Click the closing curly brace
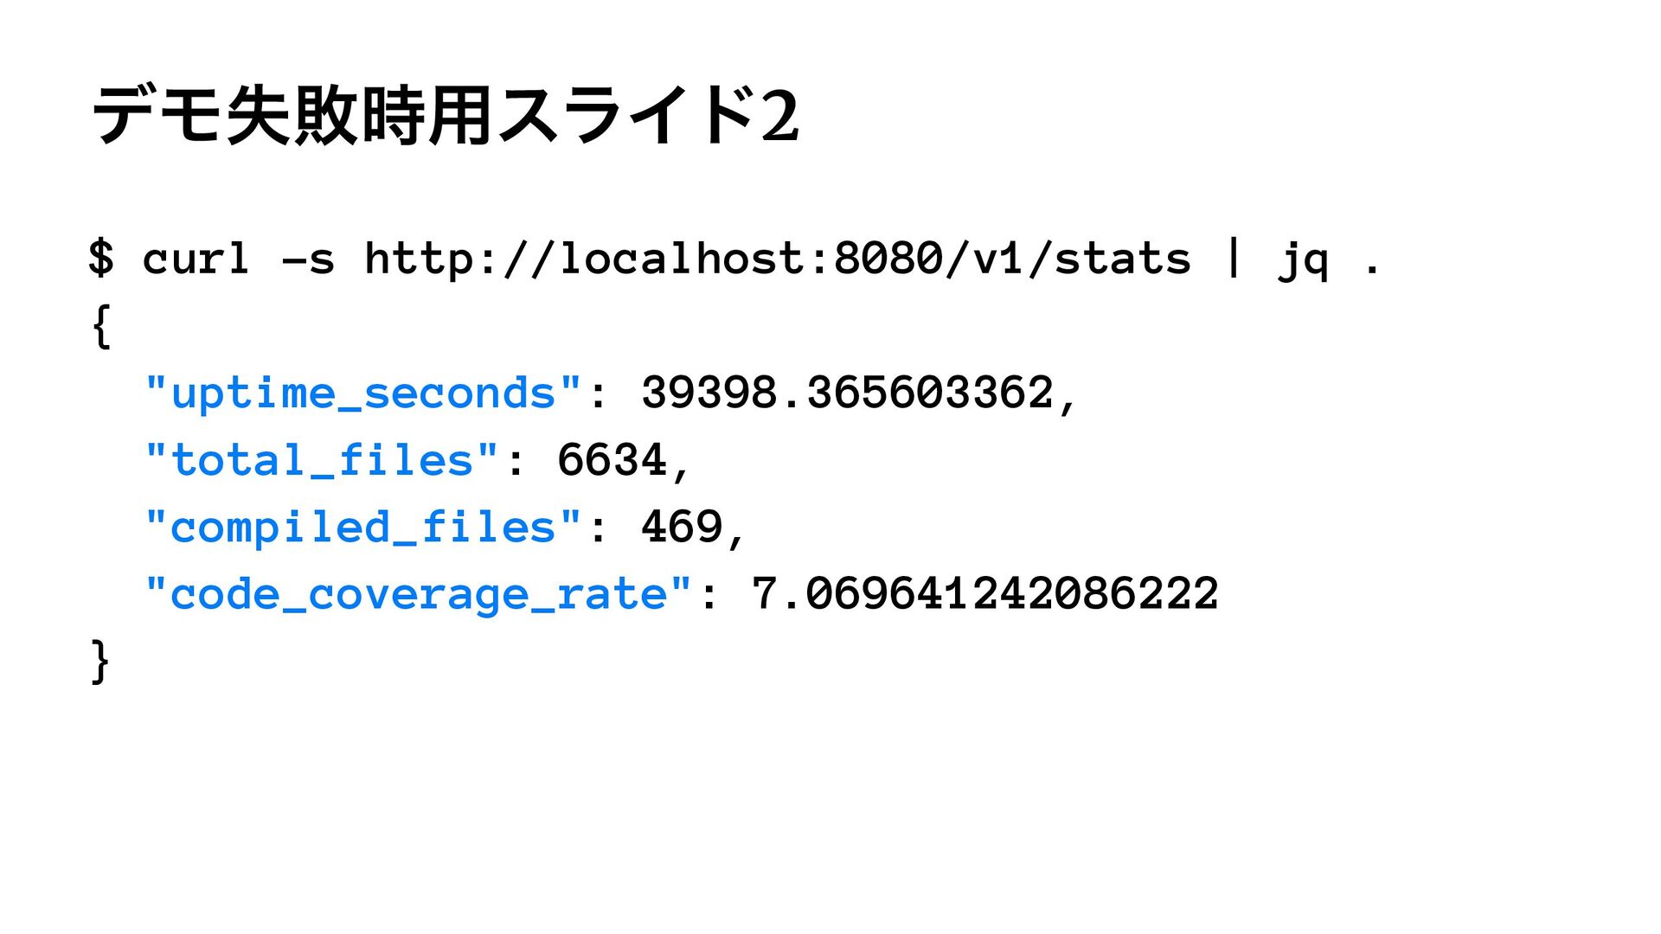 101,662
